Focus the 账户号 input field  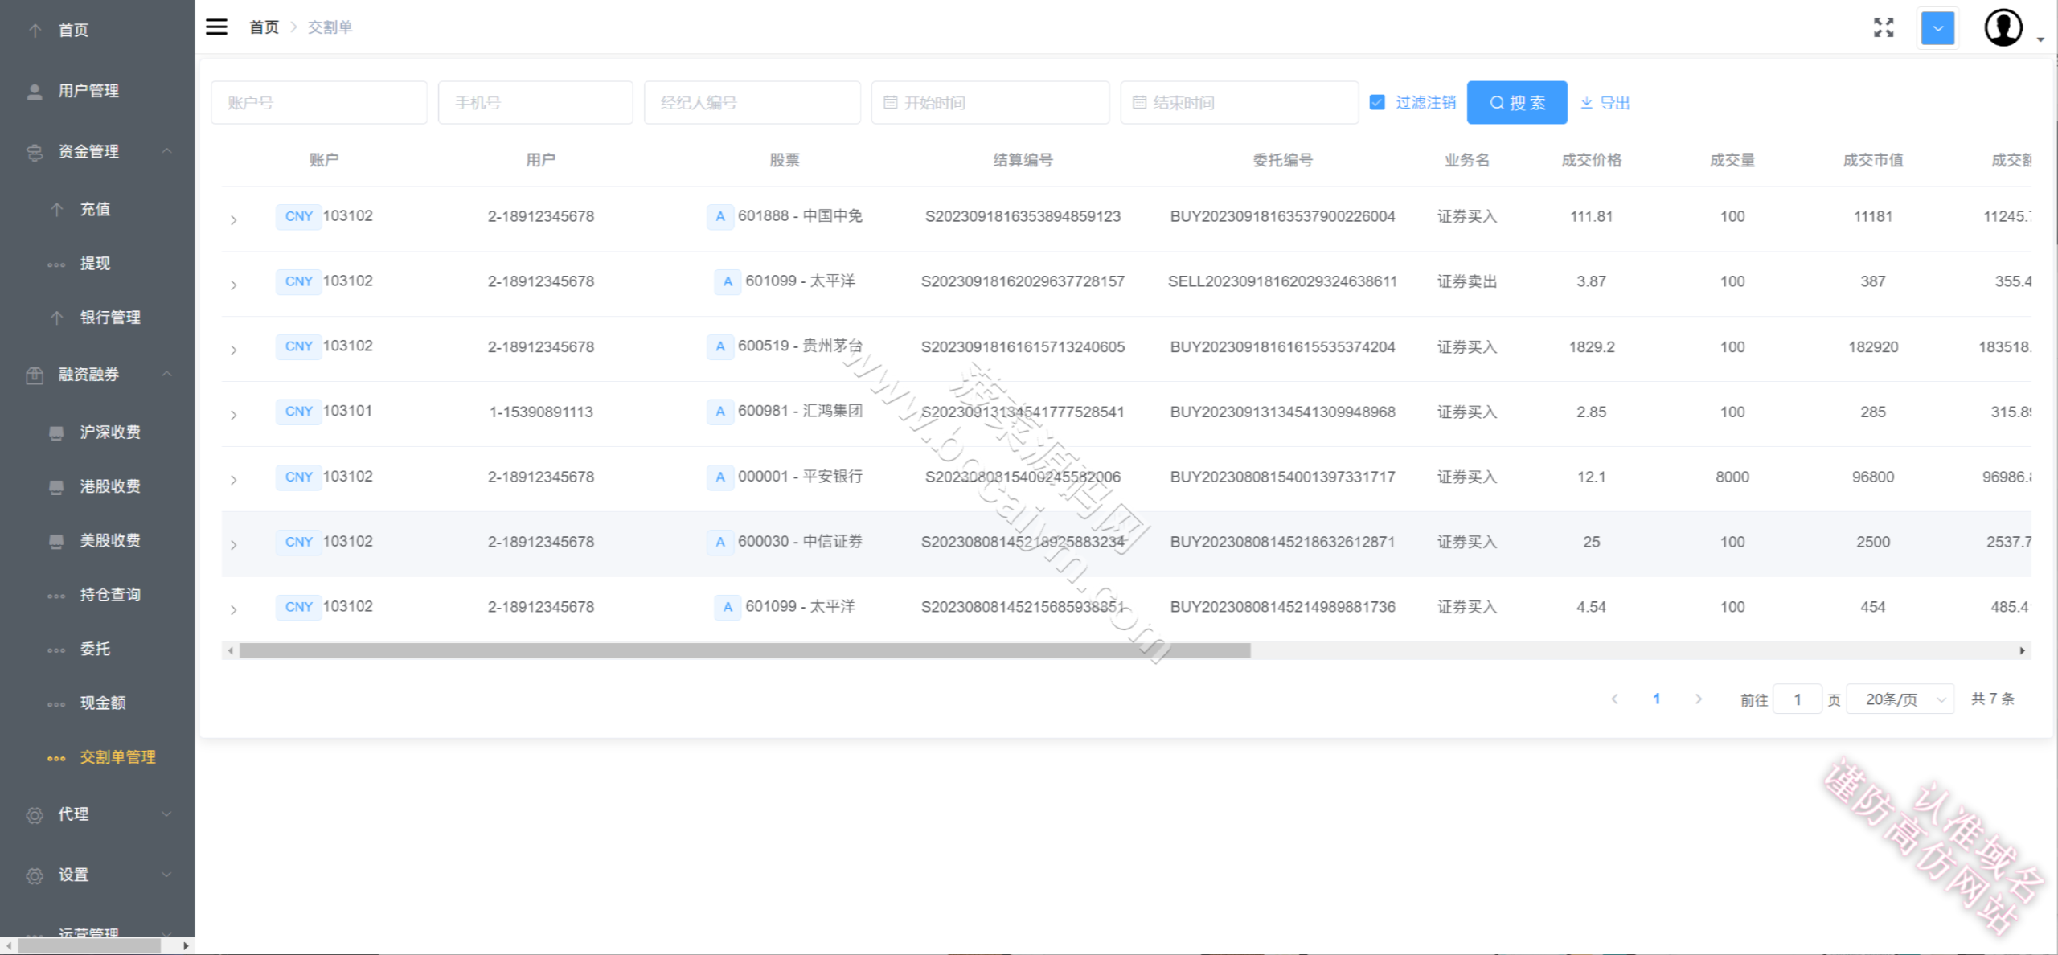pyautogui.click(x=319, y=102)
